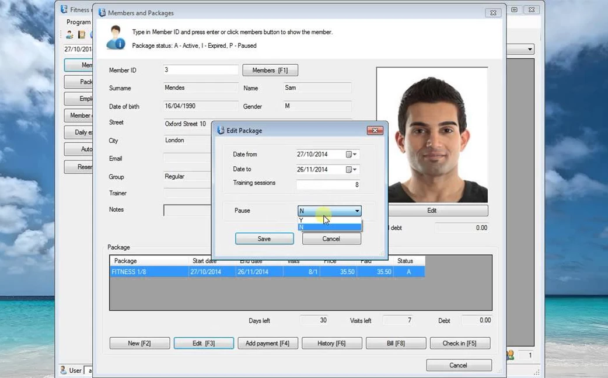Click the Member ID text field

201,70
